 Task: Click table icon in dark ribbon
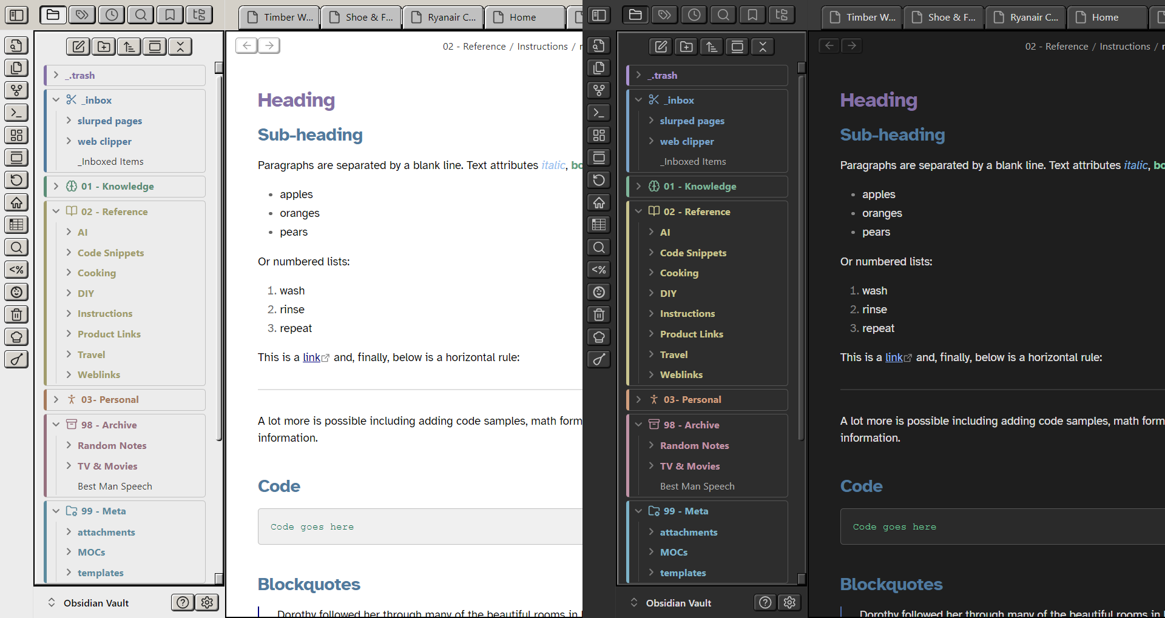pyautogui.click(x=599, y=225)
